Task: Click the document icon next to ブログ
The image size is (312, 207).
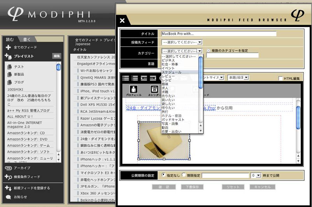Action: tap(9, 82)
